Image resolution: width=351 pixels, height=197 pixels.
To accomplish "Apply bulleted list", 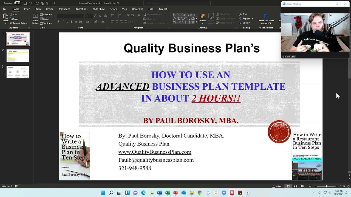I will (112, 16).
